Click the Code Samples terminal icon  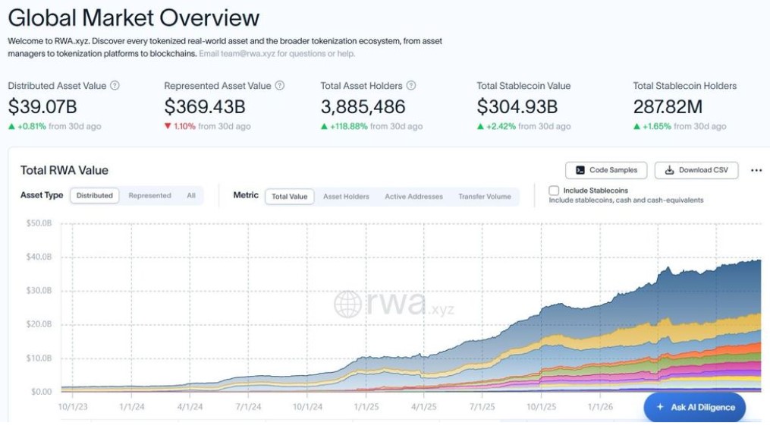coord(580,170)
